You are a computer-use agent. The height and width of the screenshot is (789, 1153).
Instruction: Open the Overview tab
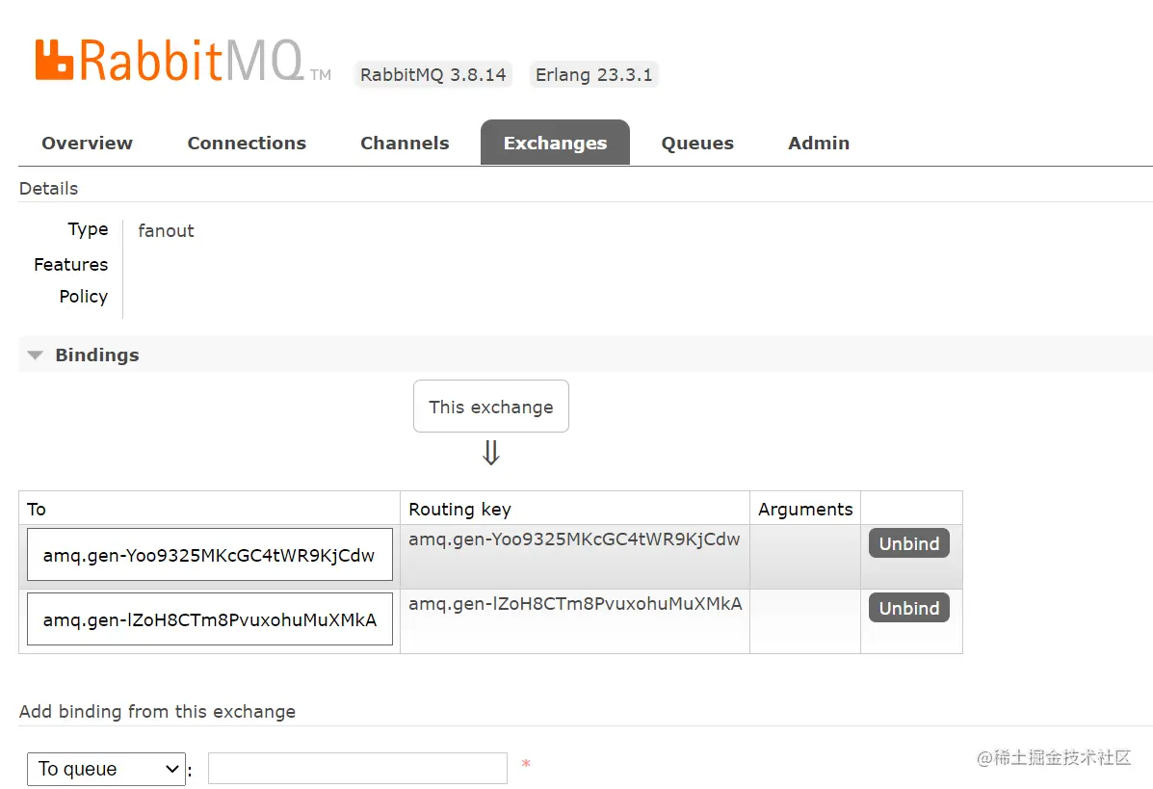pos(87,143)
